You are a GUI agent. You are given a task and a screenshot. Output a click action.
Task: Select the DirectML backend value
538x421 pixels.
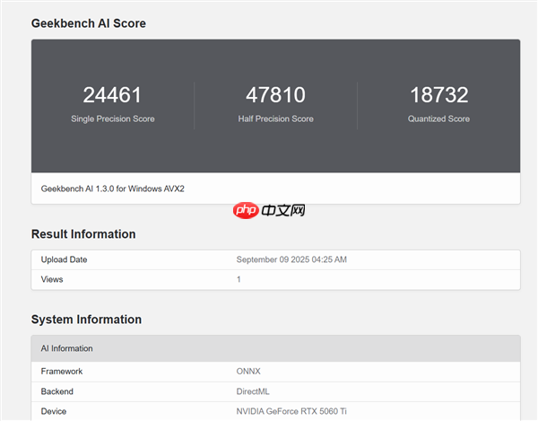253,391
